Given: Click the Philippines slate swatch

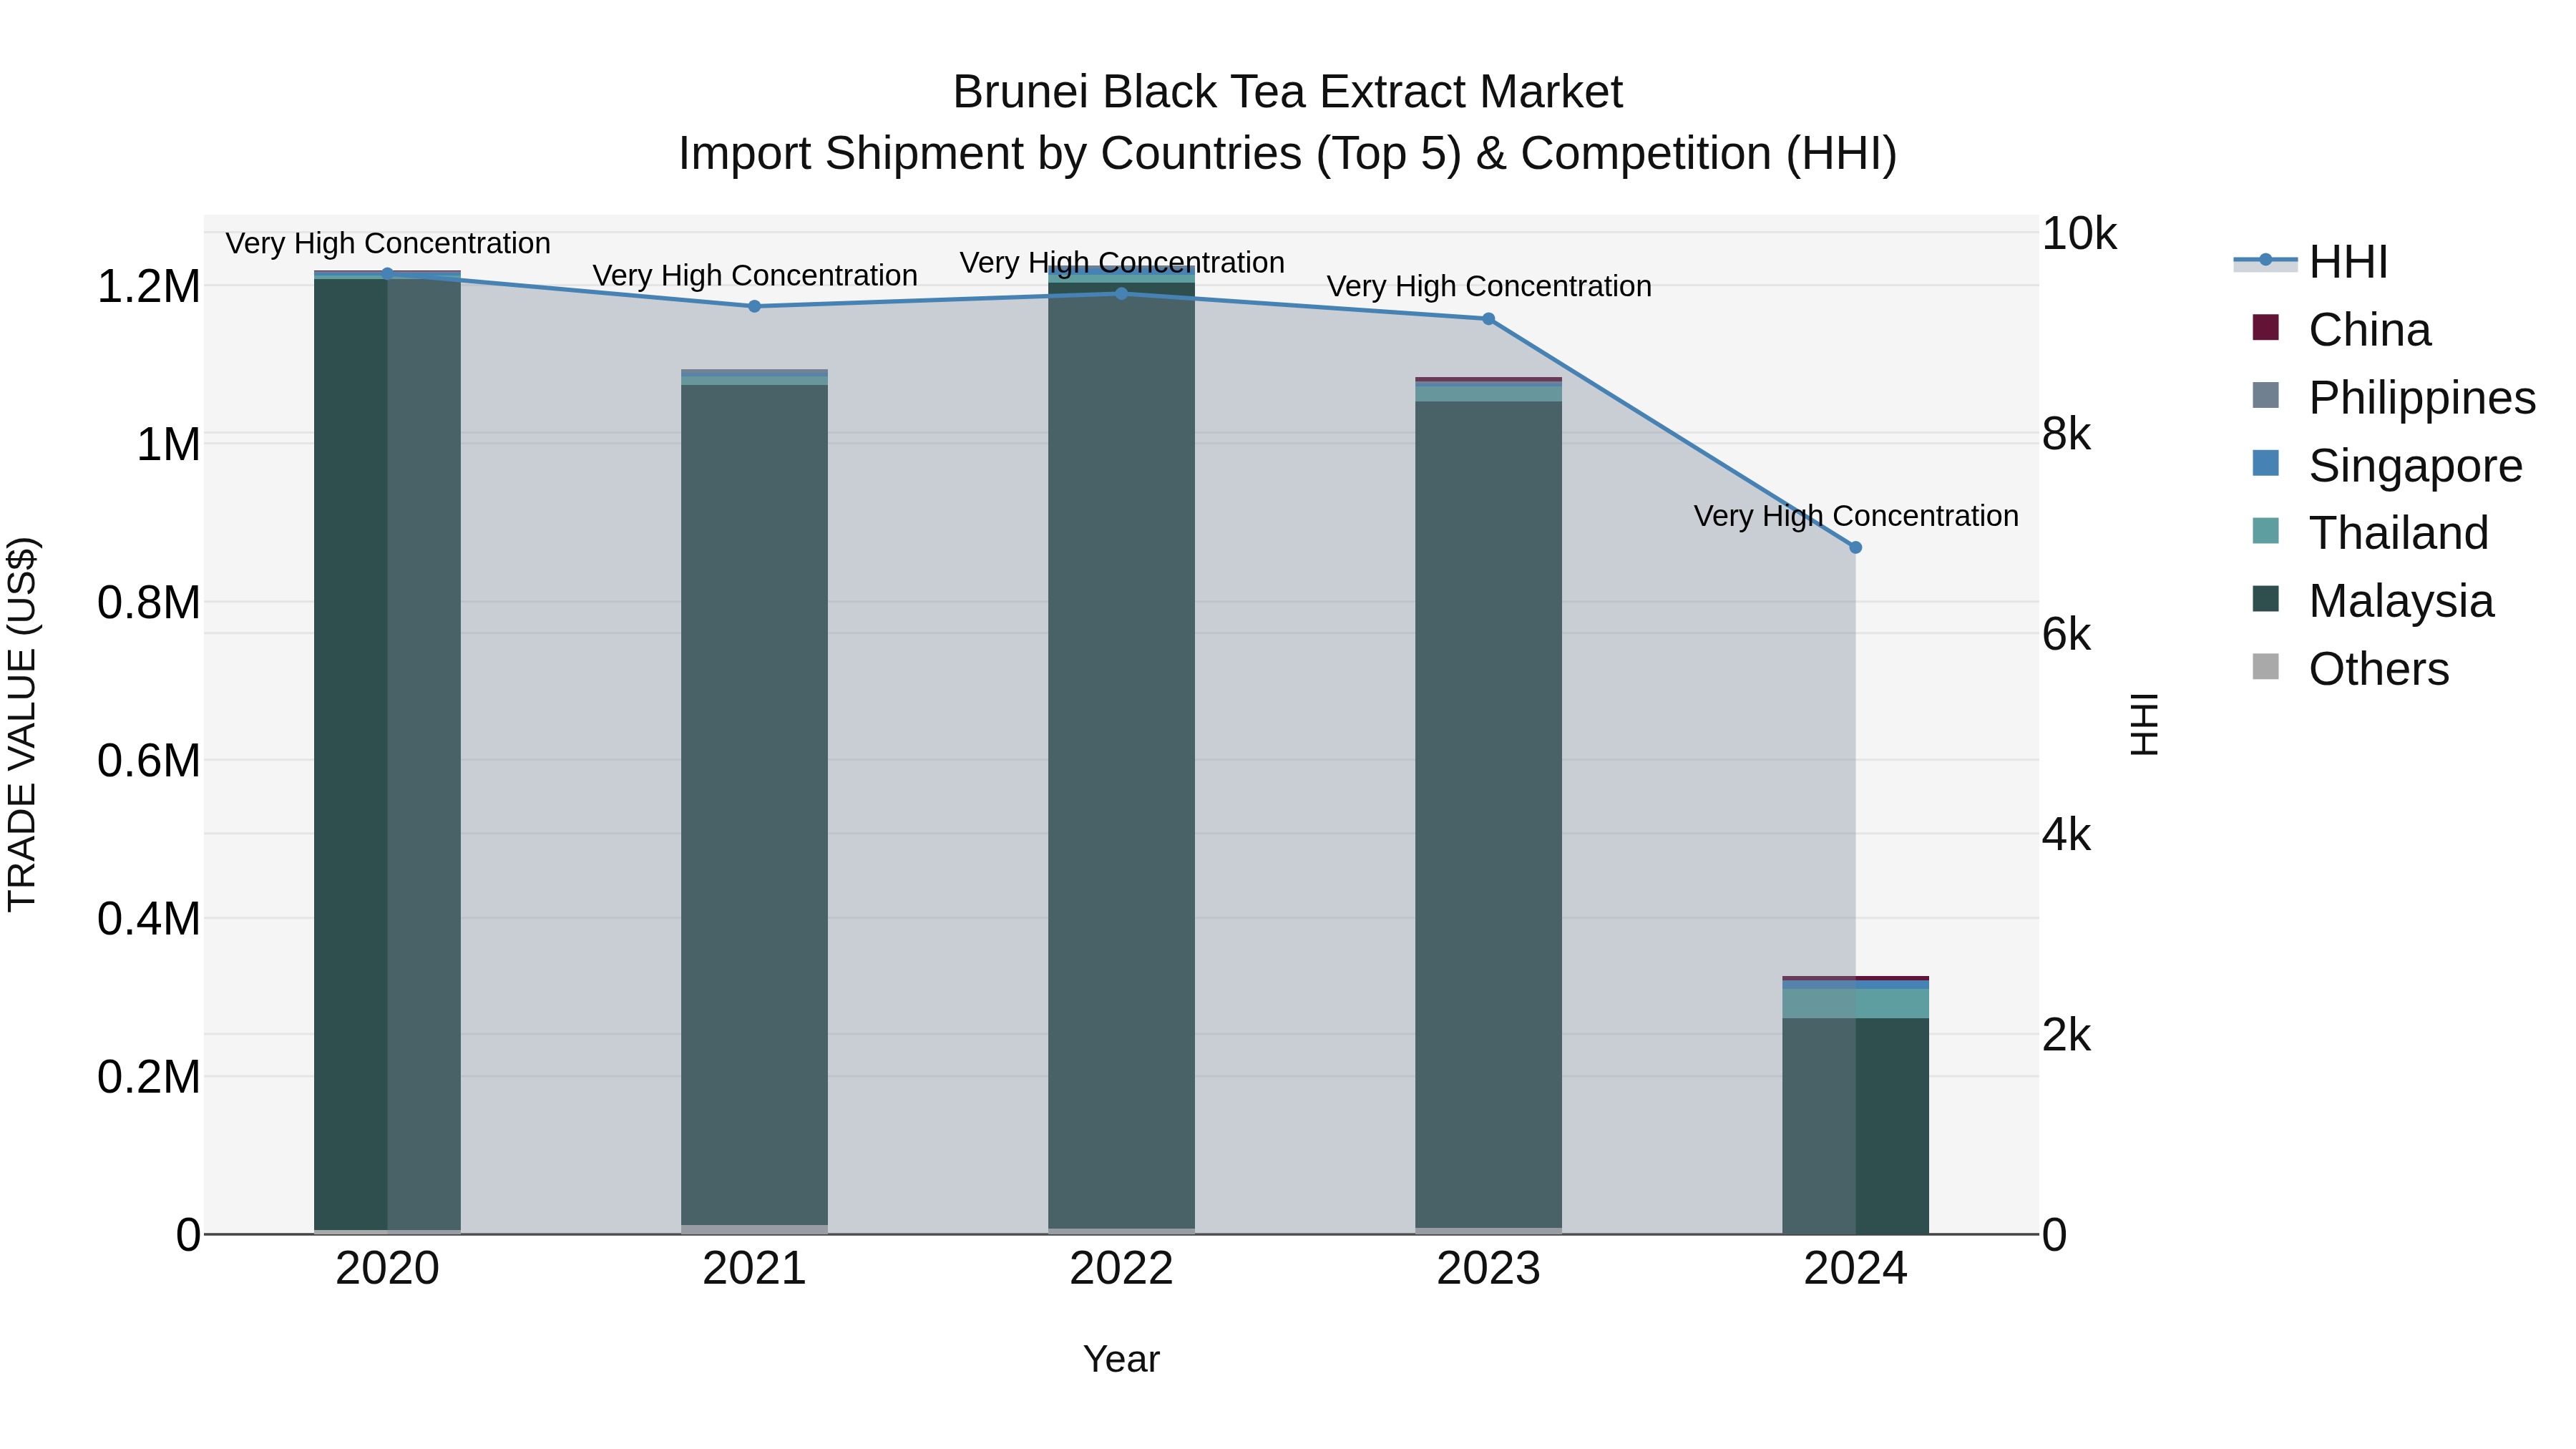Looking at the screenshot, I should pyautogui.click(x=2265, y=395).
